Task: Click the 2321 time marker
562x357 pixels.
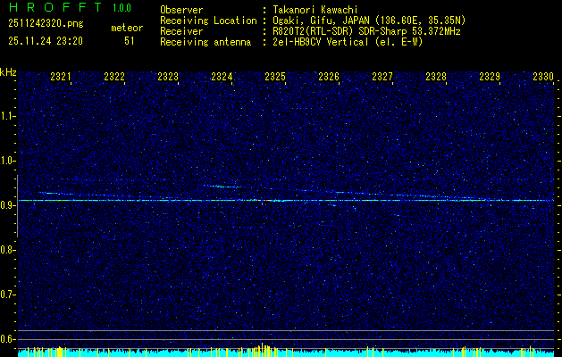Action: [61, 78]
